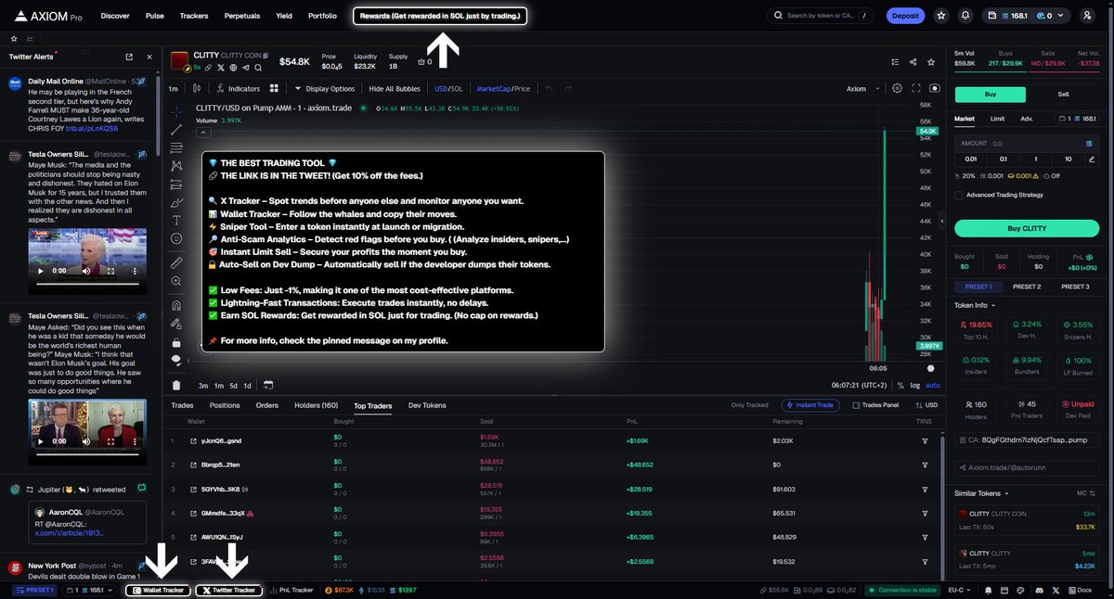
Task: Select the crosshair cursor tool
Action: click(x=176, y=111)
